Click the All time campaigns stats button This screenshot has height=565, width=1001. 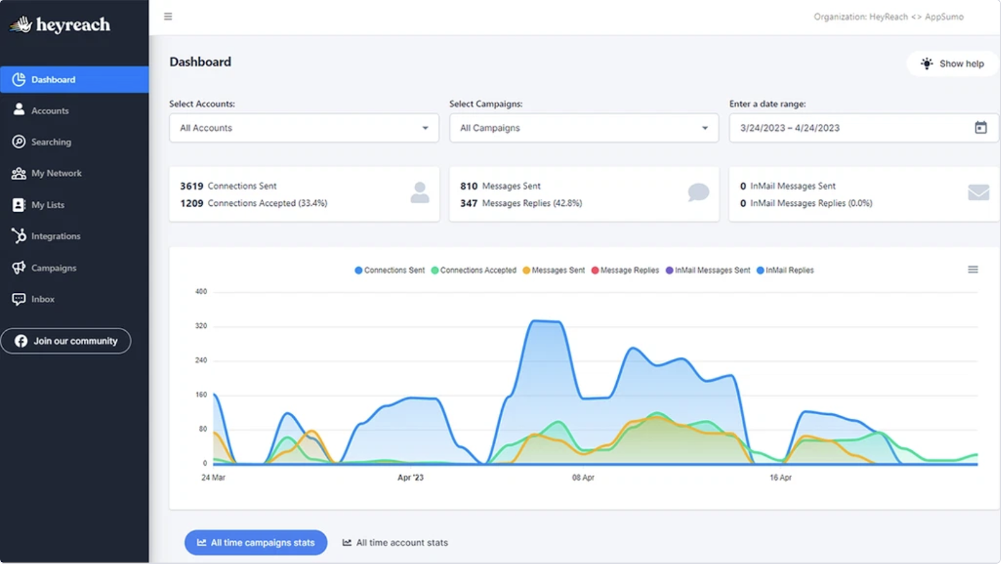pyautogui.click(x=255, y=542)
